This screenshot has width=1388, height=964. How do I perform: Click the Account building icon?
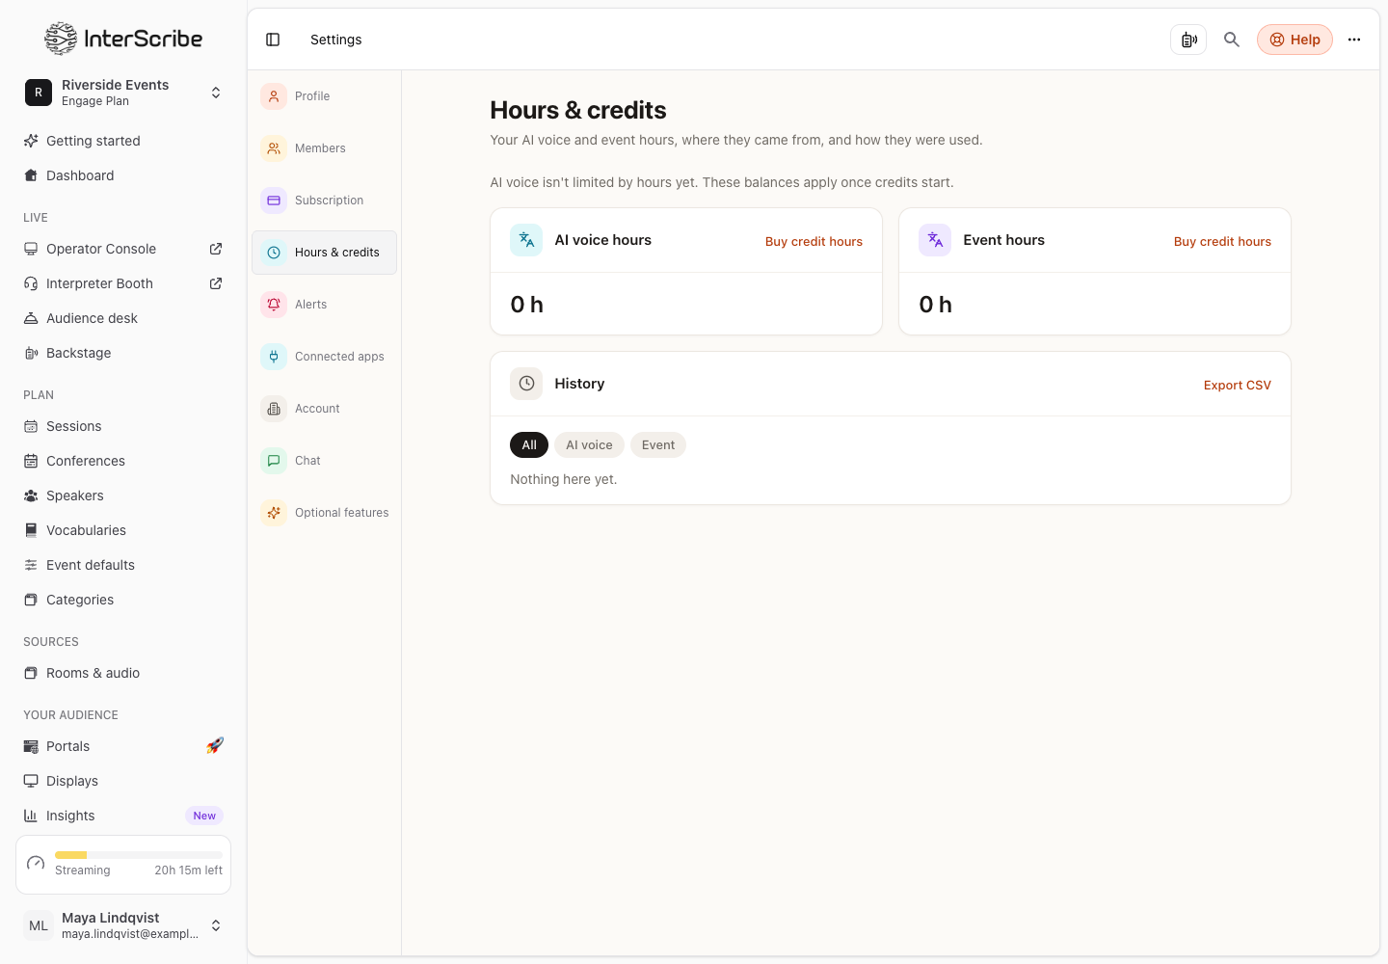click(274, 409)
